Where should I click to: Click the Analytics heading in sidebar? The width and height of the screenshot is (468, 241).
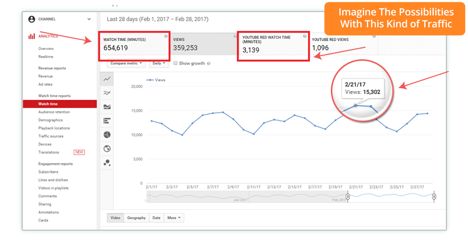[x=48, y=36]
